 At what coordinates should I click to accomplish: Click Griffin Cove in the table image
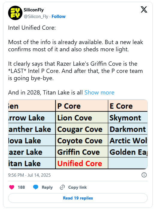pos(78,152)
